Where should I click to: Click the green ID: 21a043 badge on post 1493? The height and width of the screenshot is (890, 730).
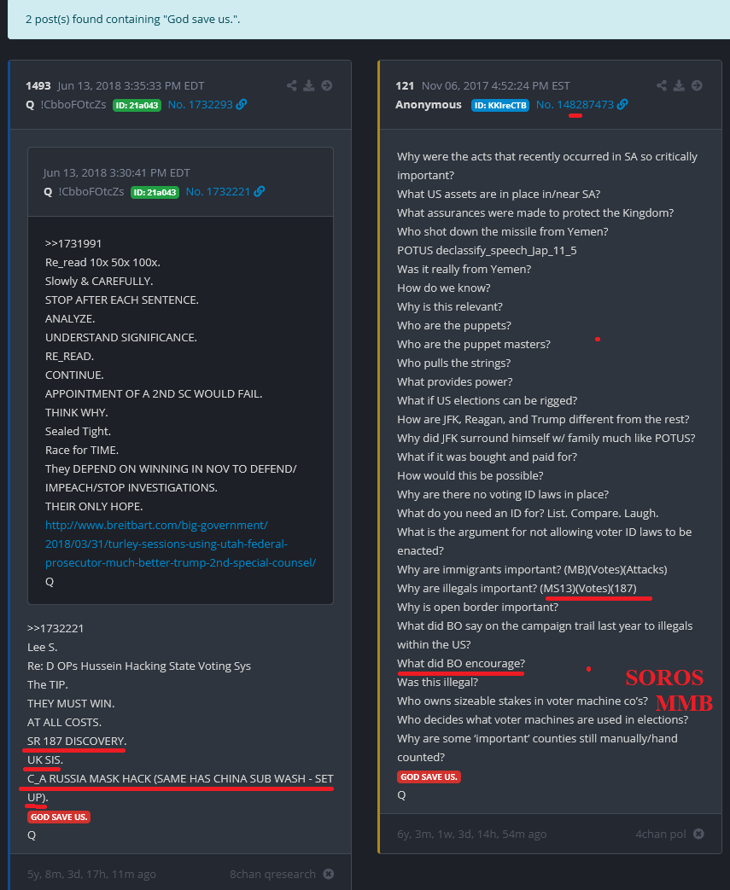[137, 105]
